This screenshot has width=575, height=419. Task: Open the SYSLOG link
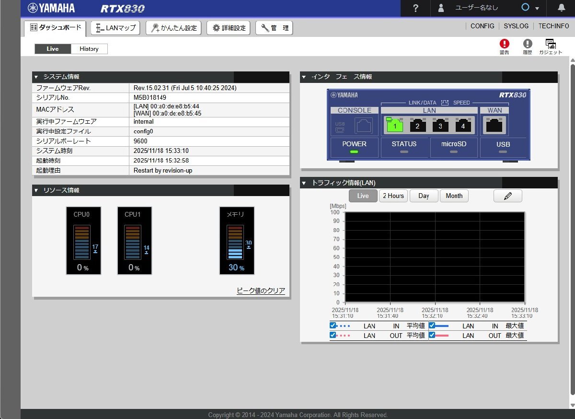point(516,26)
